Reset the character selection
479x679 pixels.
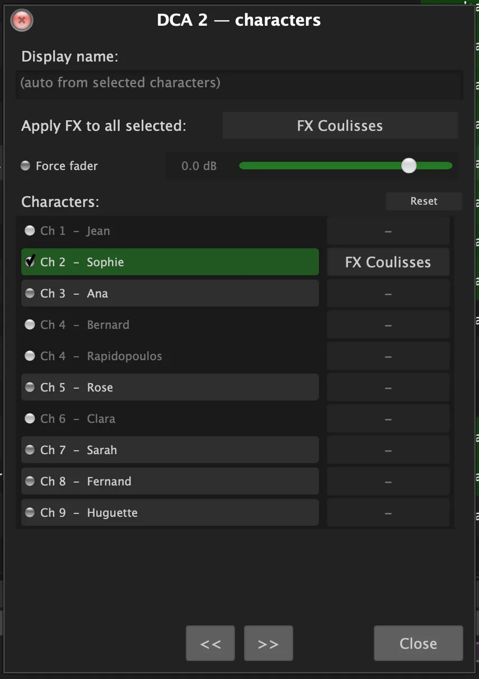424,201
